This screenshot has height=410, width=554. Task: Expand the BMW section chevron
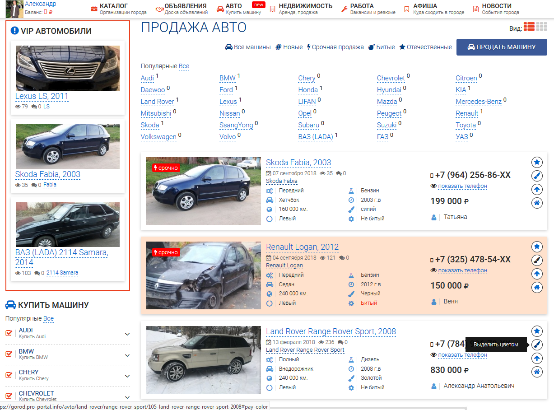click(127, 355)
